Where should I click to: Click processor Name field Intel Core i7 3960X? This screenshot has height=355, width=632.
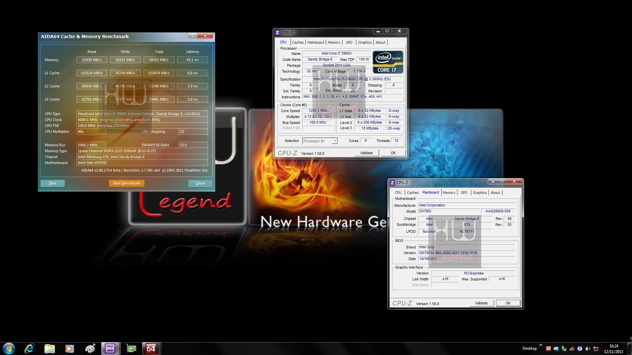coord(336,53)
